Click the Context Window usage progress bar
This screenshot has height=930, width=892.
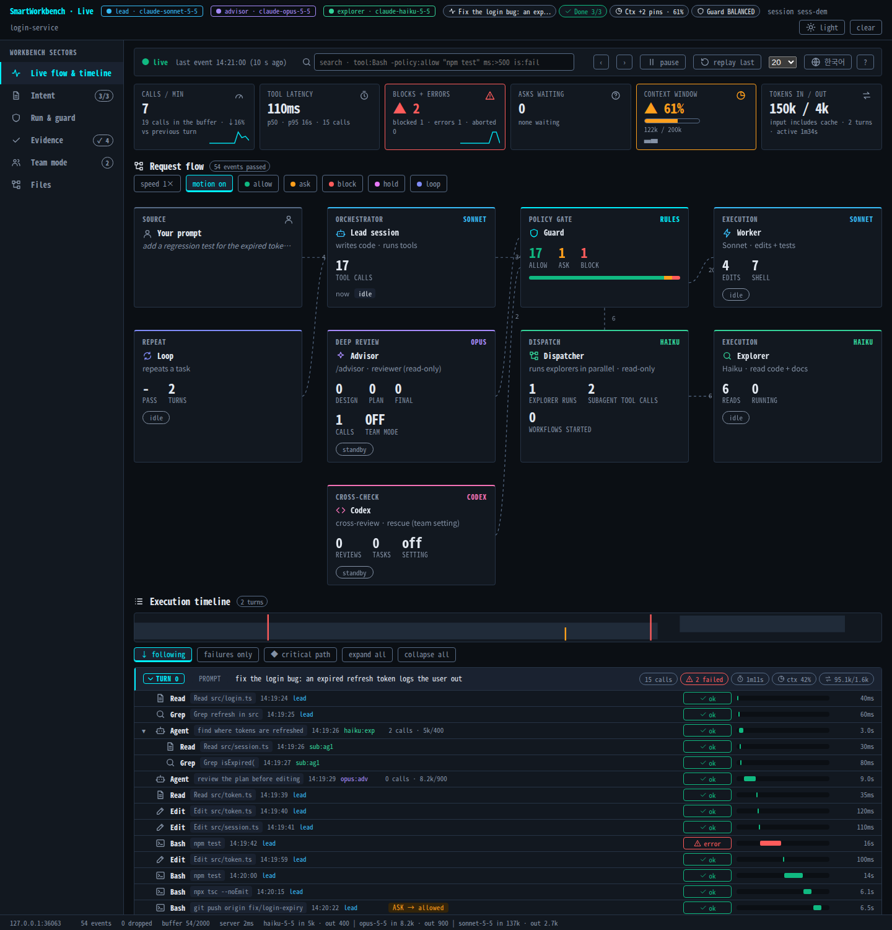tap(672, 121)
